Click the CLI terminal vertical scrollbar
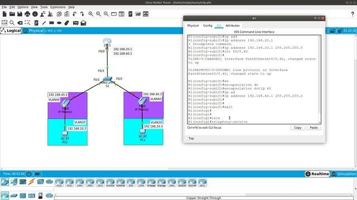 point(320,79)
